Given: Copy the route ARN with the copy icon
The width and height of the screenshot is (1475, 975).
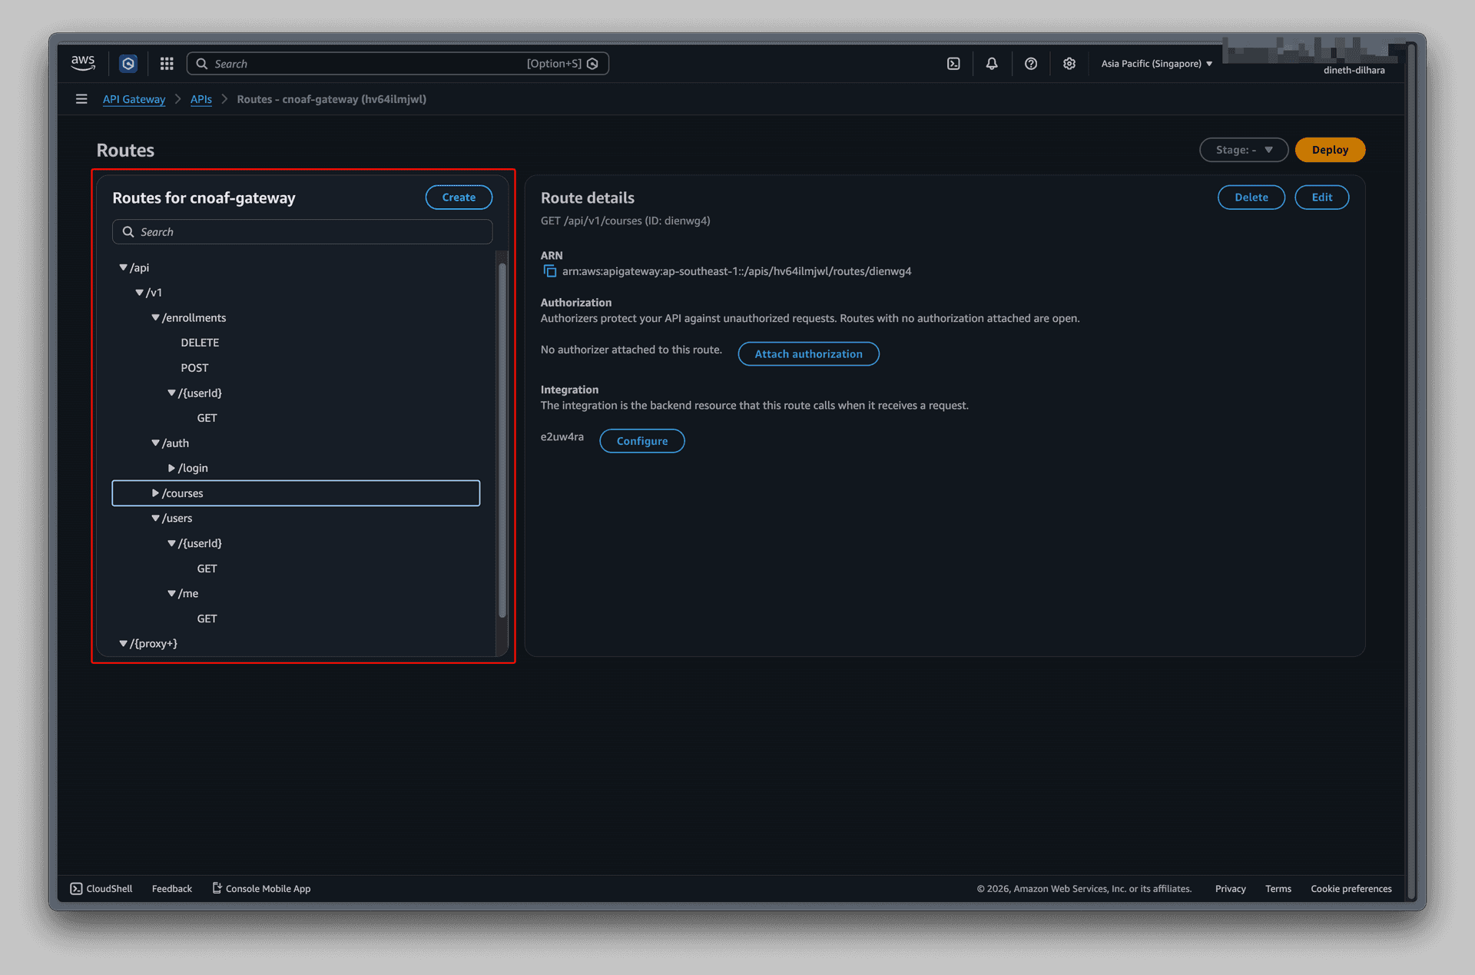Looking at the screenshot, I should click(x=549, y=271).
